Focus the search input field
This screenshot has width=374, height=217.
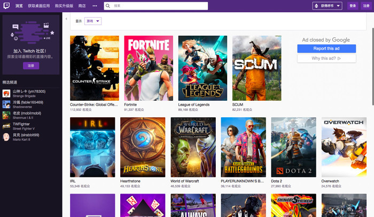pos(156,6)
